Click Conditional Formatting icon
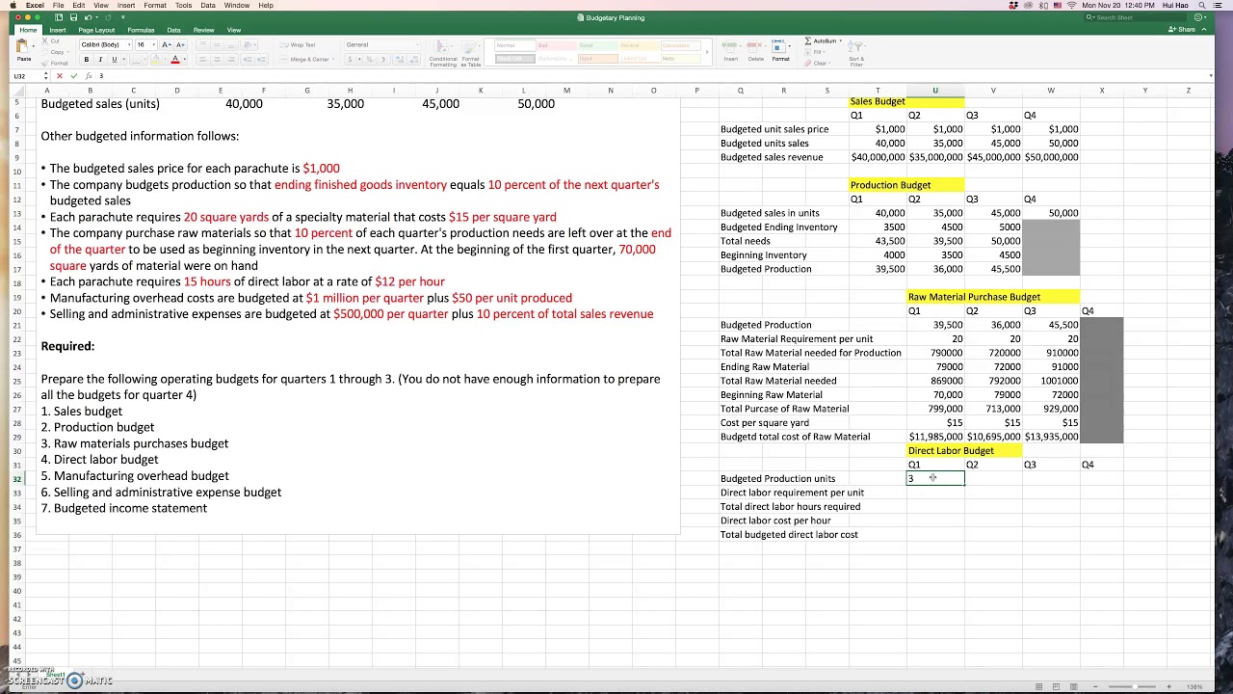Screen dimensions: 1233x694 pos(440,48)
